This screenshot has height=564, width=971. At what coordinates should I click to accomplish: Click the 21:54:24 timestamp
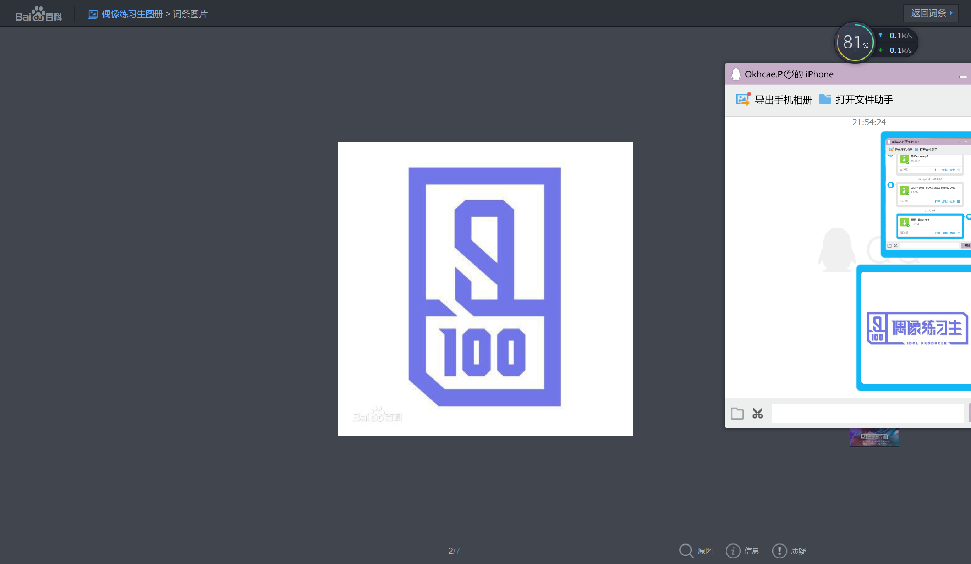pyautogui.click(x=869, y=122)
